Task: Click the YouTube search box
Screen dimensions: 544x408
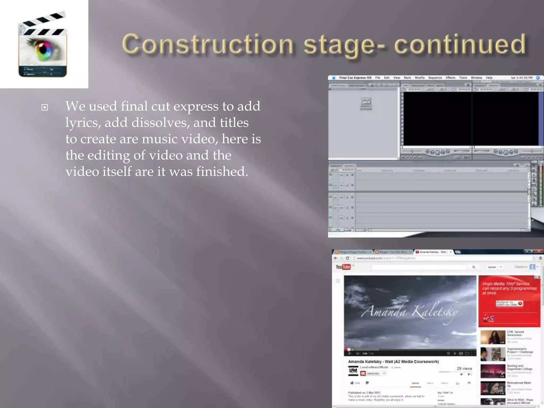Action: click(x=419, y=267)
